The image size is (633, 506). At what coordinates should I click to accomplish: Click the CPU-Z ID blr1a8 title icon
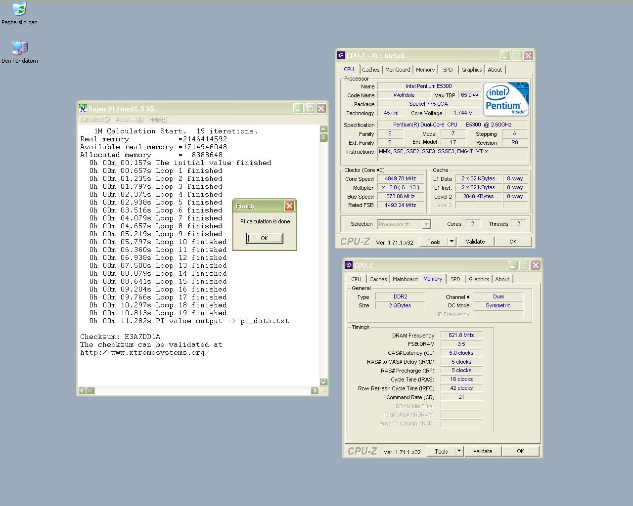pyautogui.click(x=341, y=56)
